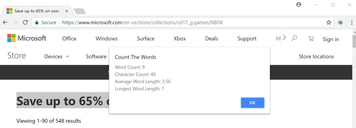
Task: Click the Character Count: 40 text
Action: [135, 74]
